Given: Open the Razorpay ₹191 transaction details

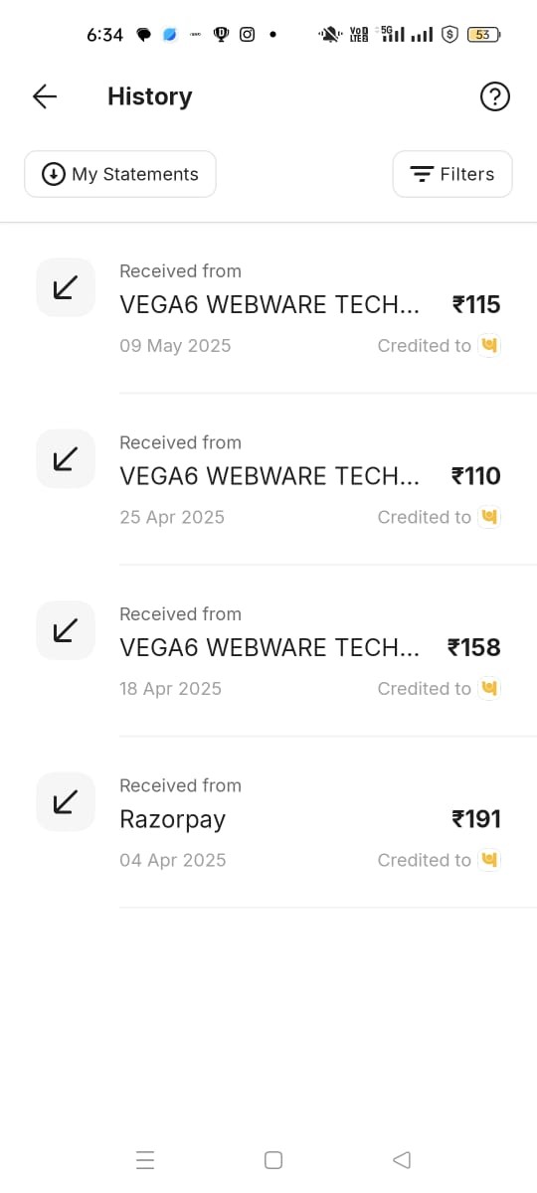Looking at the screenshot, I should [268, 822].
